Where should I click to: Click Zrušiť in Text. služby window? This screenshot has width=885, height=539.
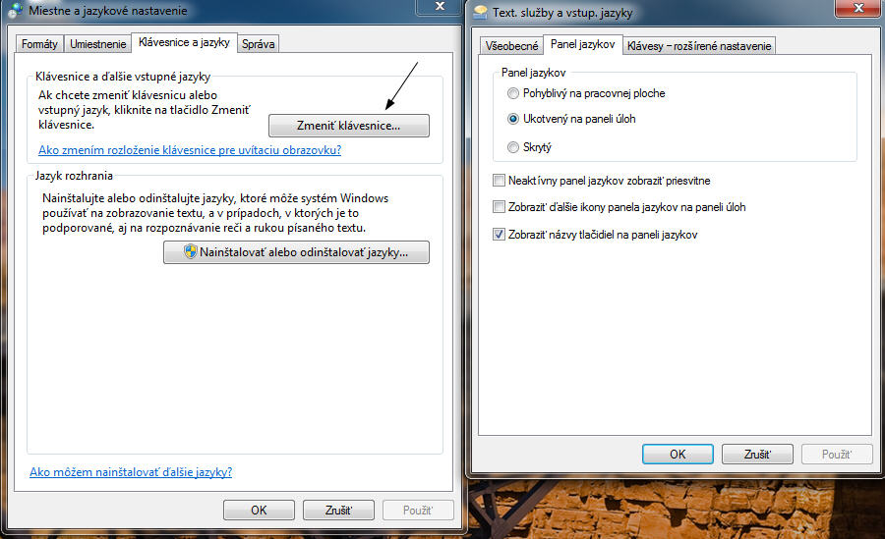coord(757,455)
